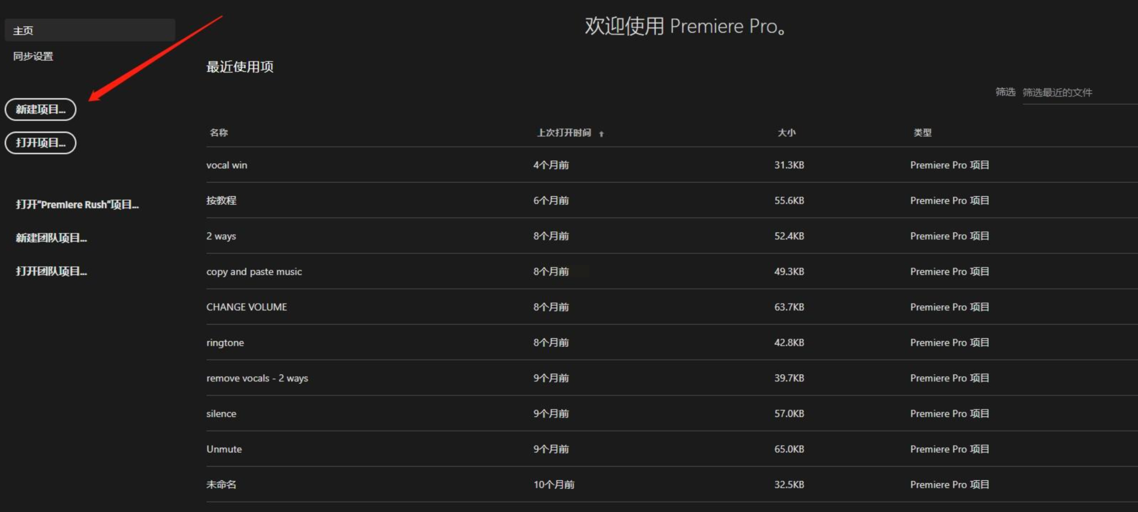Sort the list by the 类型 column

coord(922,133)
